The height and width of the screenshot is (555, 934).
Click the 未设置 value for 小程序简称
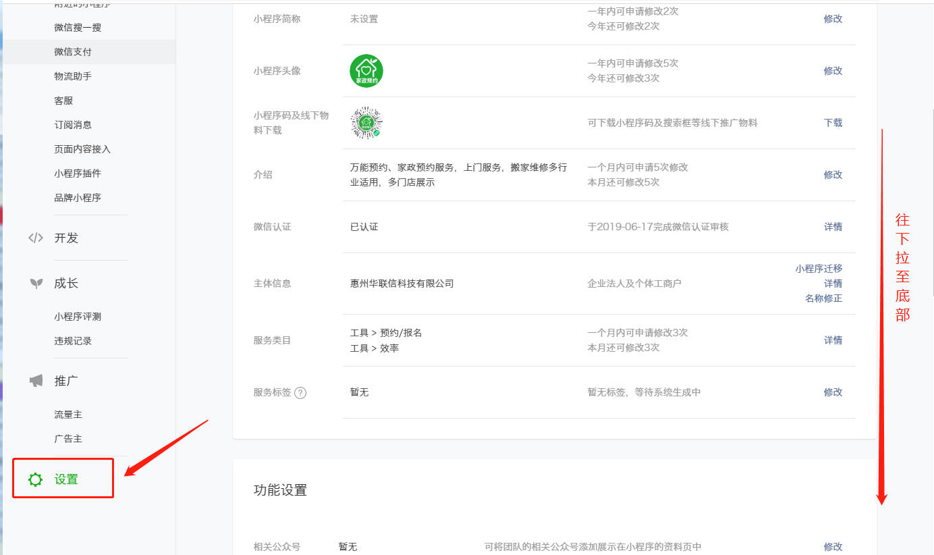(364, 19)
